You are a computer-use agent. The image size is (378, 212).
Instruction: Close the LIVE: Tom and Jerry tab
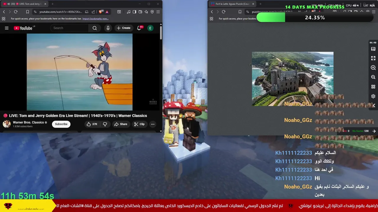tap(45, 4)
